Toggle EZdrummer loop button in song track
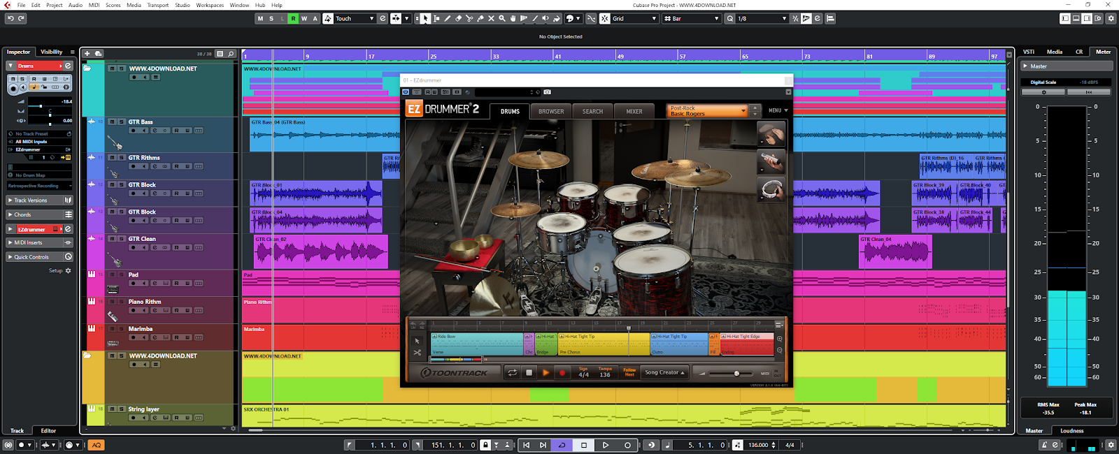 [x=512, y=373]
